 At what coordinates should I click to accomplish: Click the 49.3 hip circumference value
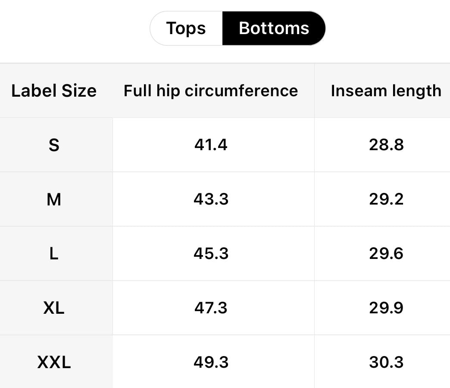tap(211, 362)
